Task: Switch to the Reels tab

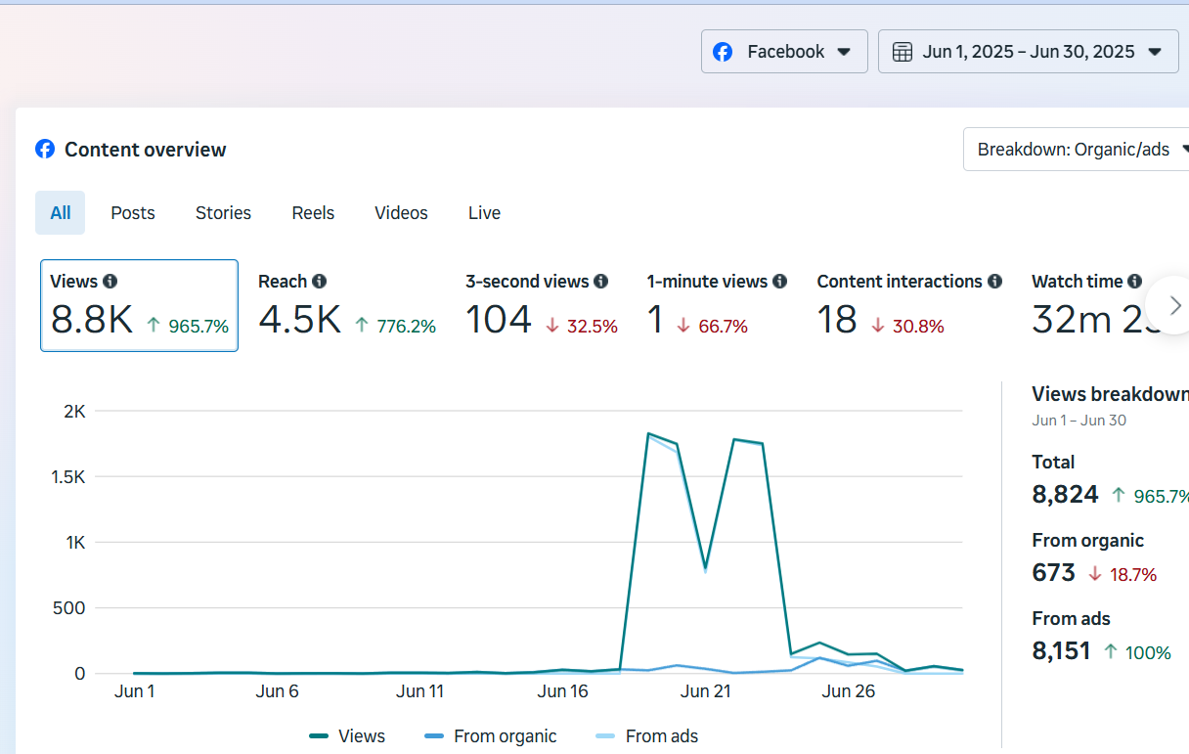Action: 313,213
